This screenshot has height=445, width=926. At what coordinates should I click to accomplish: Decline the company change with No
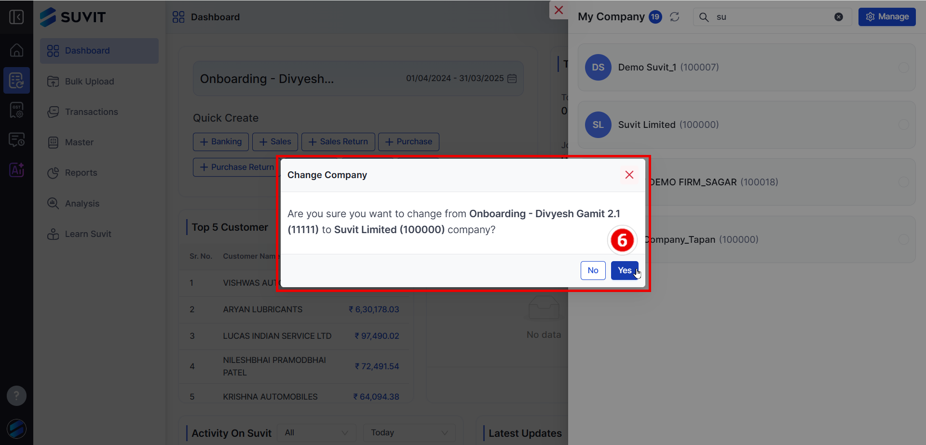point(593,270)
